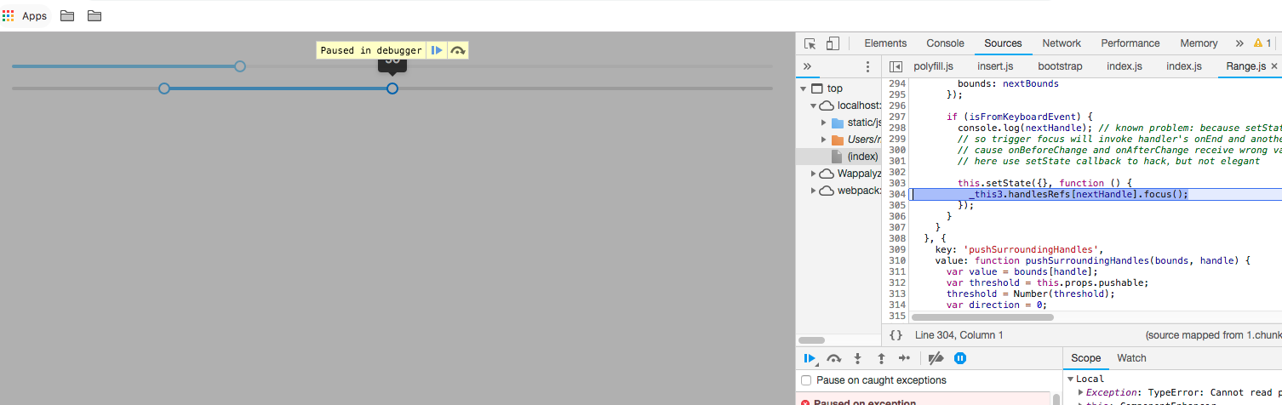Switch to the Watch pane tab
The width and height of the screenshot is (1282, 405).
pyautogui.click(x=1131, y=358)
